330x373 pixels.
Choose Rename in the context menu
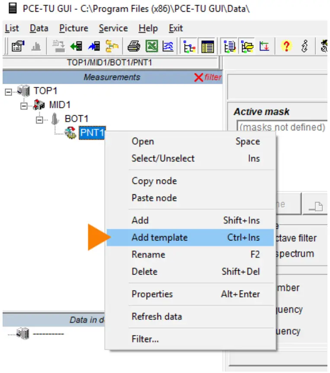[190, 255]
